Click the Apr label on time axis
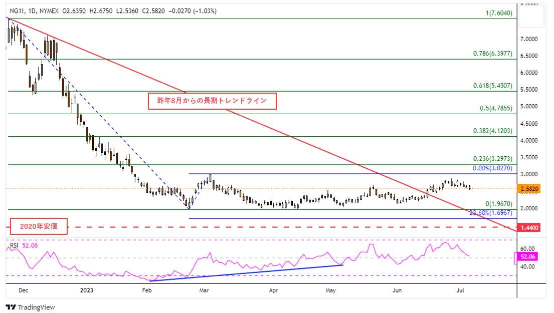The width and height of the screenshot is (554, 313). point(273,290)
